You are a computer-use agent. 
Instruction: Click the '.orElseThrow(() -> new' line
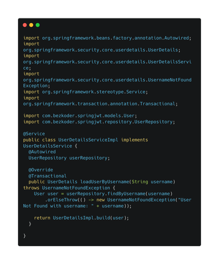pyautogui.click(x=118, y=200)
